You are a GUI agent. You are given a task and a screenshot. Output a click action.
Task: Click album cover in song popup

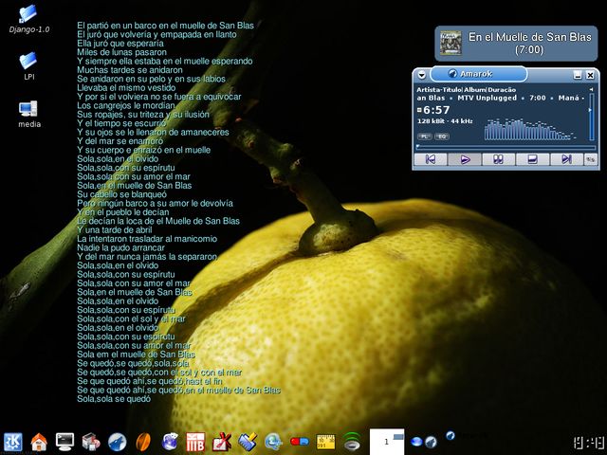(x=451, y=43)
